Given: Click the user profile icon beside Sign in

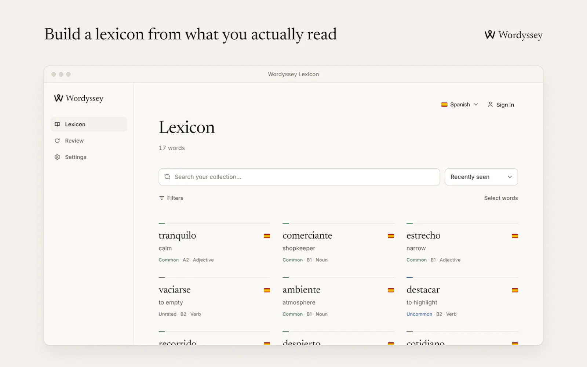Looking at the screenshot, I should click(490, 105).
